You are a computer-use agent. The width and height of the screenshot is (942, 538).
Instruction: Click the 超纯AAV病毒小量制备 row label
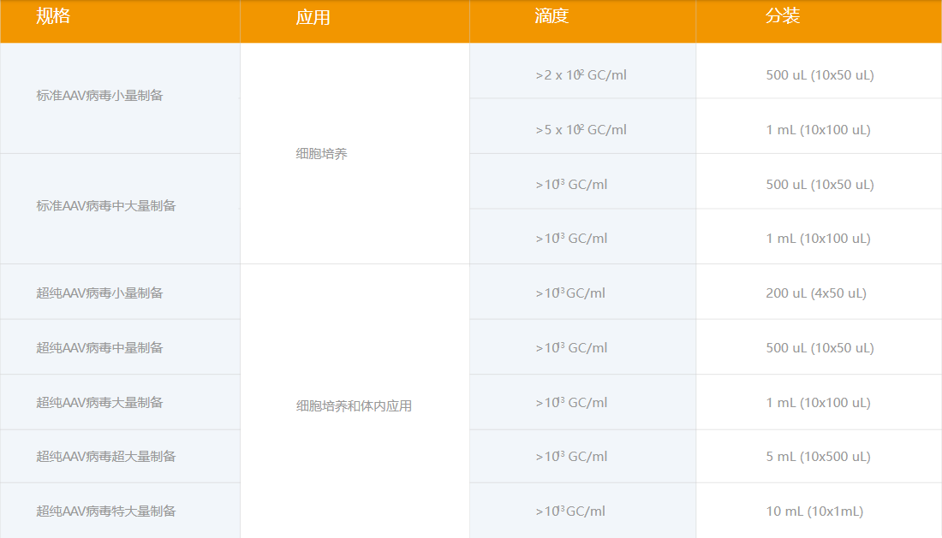pyautogui.click(x=99, y=293)
